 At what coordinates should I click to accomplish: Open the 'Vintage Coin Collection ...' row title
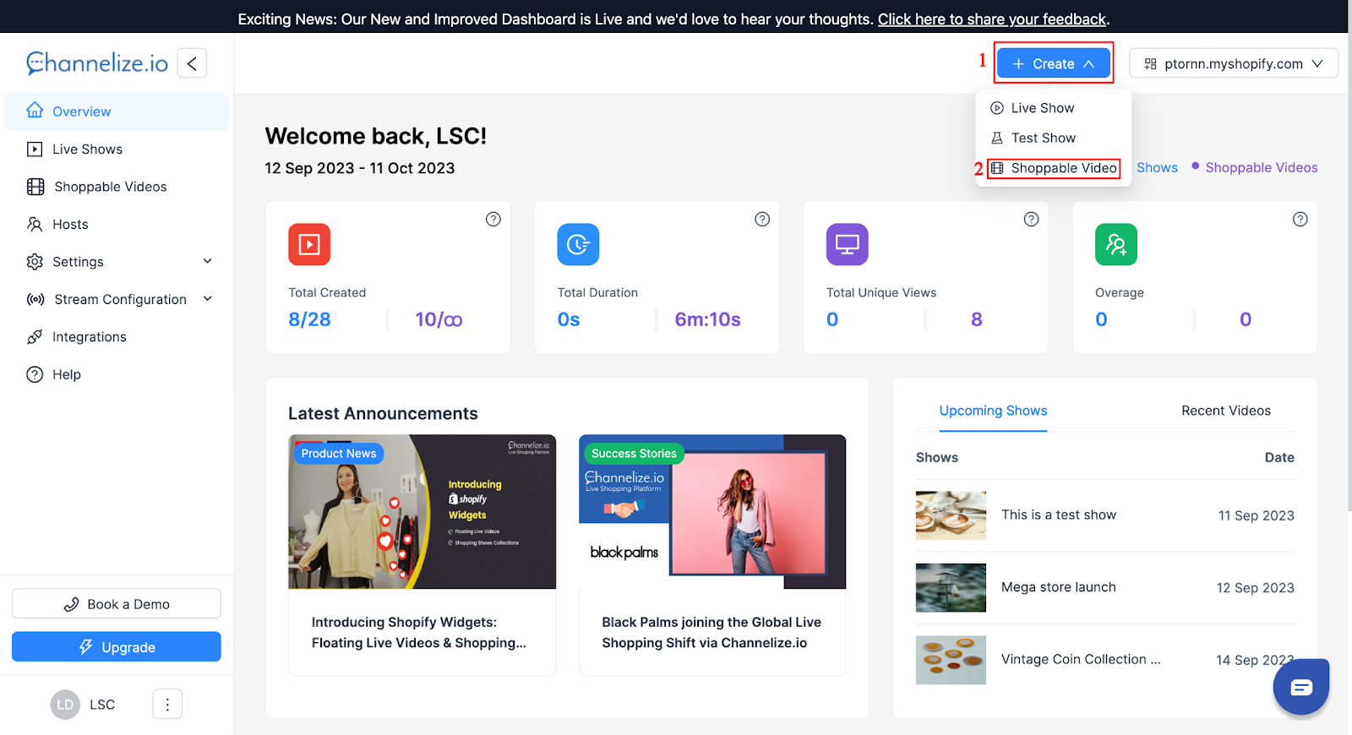coord(1081,659)
